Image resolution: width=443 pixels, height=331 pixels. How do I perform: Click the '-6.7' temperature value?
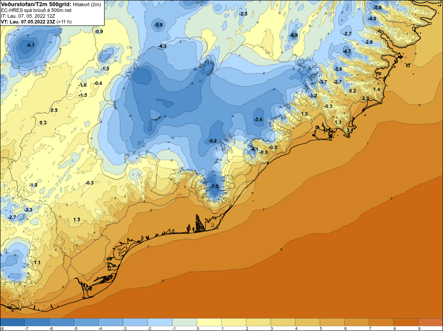click(x=31, y=45)
